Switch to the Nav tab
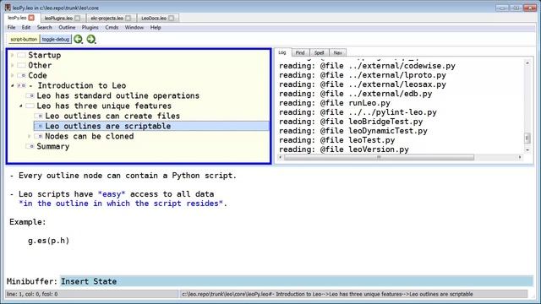Viewport: 541px width, 304px height. pyautogui.click(x=338, y=52)
